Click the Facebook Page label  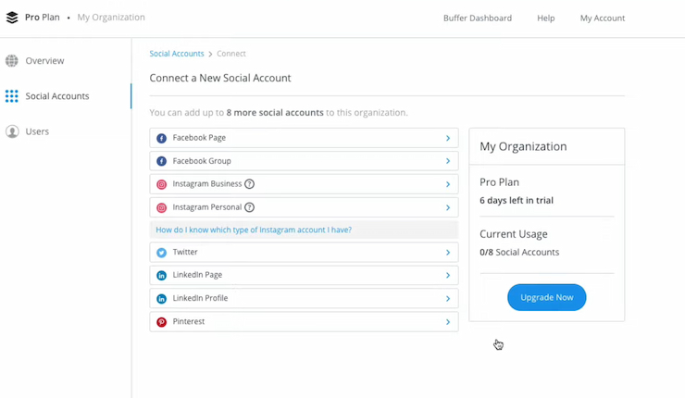click(199, 138)
